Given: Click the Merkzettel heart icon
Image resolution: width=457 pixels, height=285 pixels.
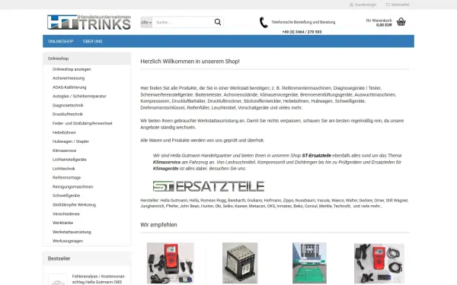Looking at the screenshot, I should 388,5.
